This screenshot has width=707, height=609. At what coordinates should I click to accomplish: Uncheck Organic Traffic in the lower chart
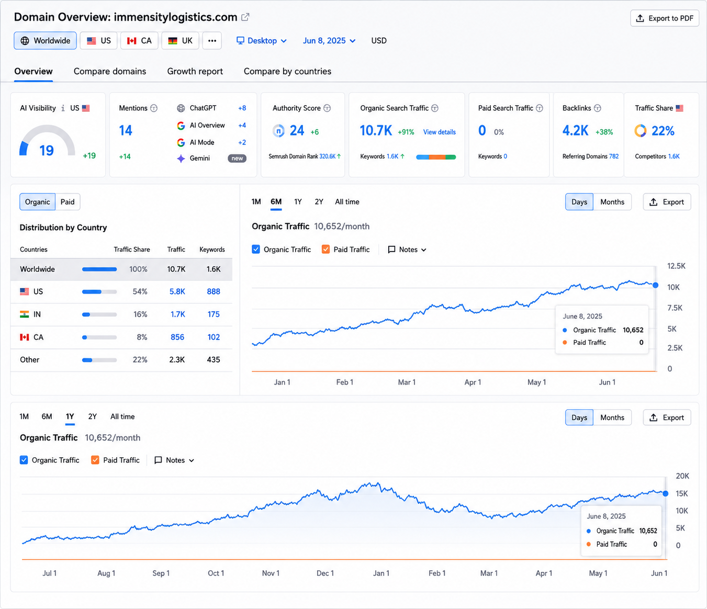coord(24,460)
